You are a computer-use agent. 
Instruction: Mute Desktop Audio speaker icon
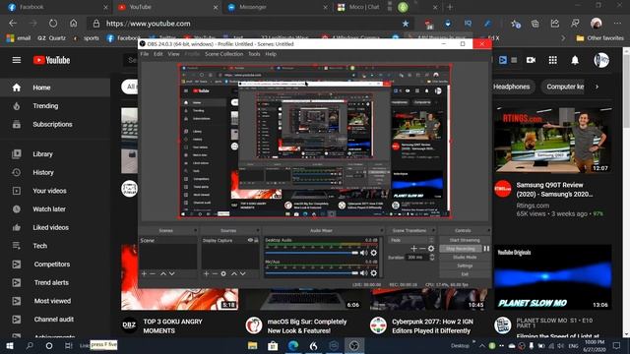coord(363,253)
